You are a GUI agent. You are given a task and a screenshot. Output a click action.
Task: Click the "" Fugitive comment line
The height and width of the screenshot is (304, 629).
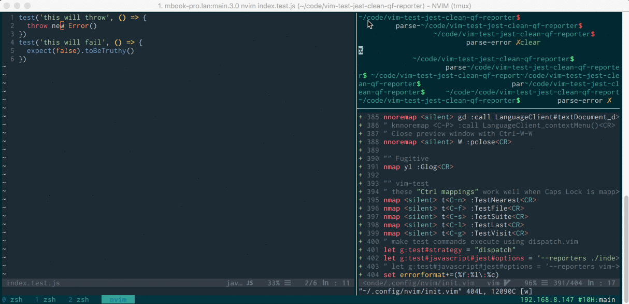click(x=406, y=159)
